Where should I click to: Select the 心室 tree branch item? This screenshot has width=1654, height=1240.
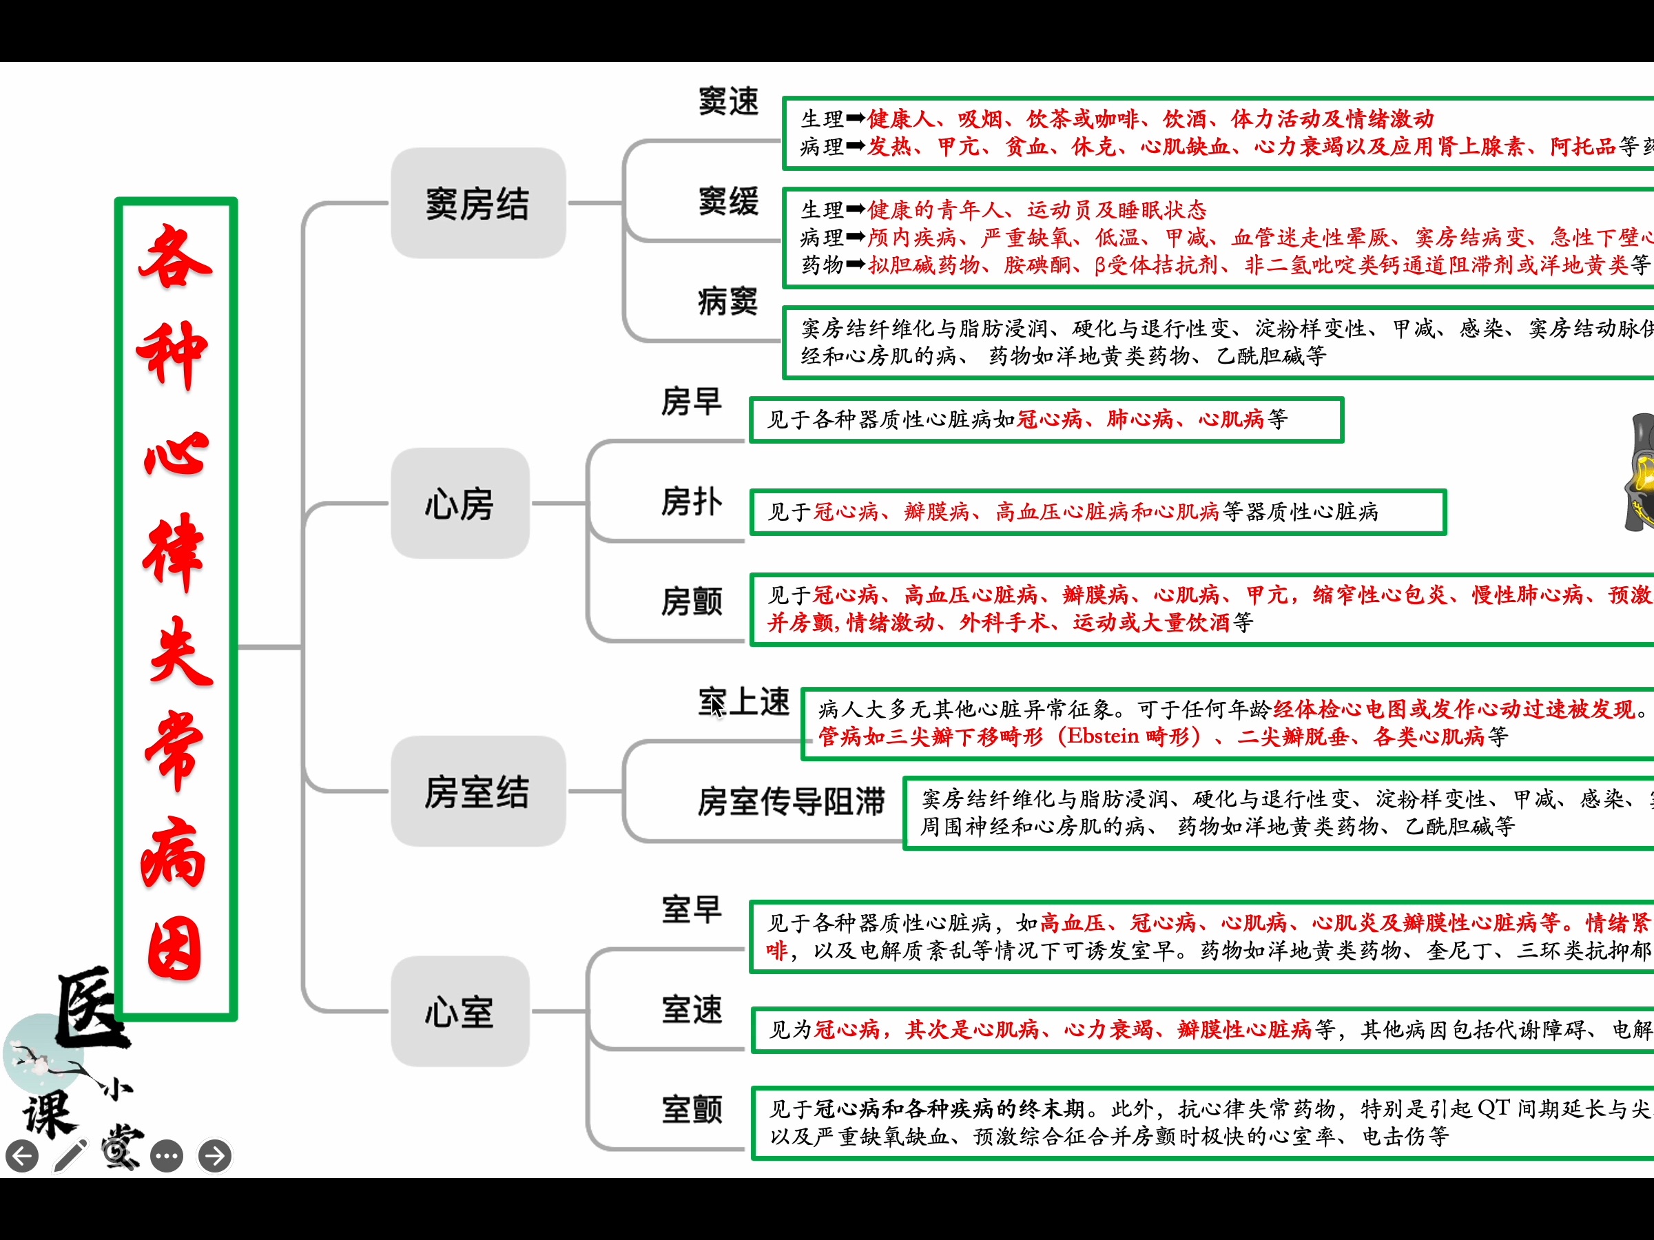452,1017
